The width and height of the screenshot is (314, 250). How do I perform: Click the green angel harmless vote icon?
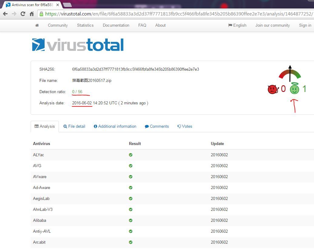click(294, 89)
